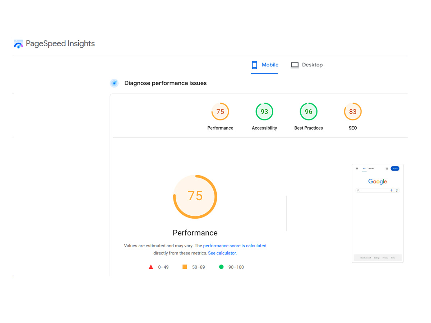Click the SEO label
Image resolution: width=431 pixels, height=323 pixels.
click(353, 128)
